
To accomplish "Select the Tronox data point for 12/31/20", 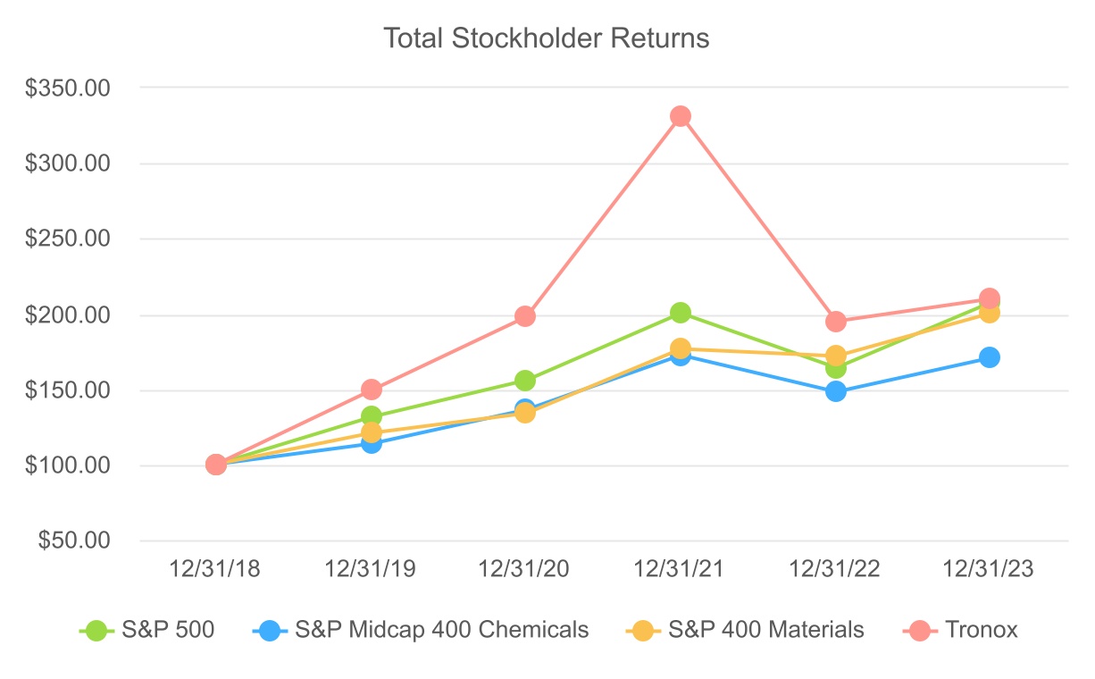I will coord(525,316).
